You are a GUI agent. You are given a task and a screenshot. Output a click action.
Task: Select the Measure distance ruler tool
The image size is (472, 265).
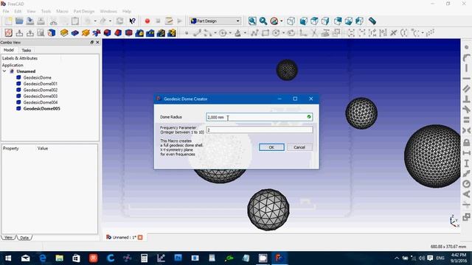point(372,21)
